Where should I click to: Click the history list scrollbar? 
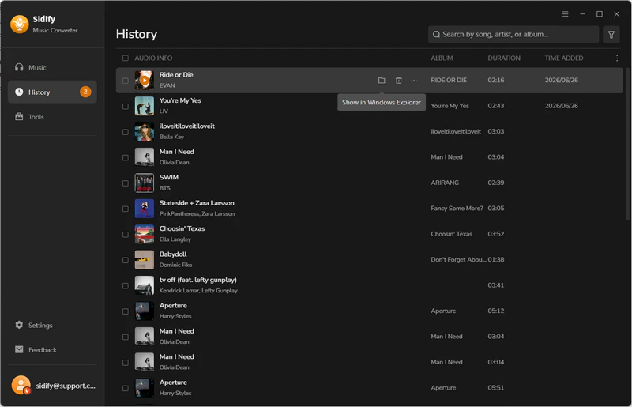click(626, 144)
